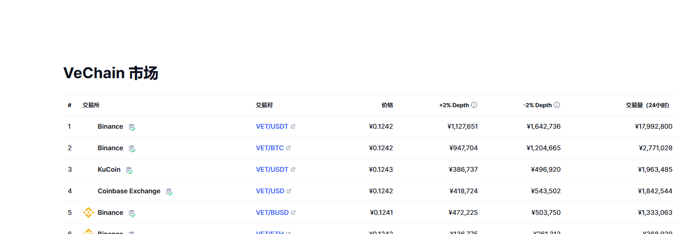Click the ¥496,920 depth value
This screenshot has width=679, height=234.
546,169
